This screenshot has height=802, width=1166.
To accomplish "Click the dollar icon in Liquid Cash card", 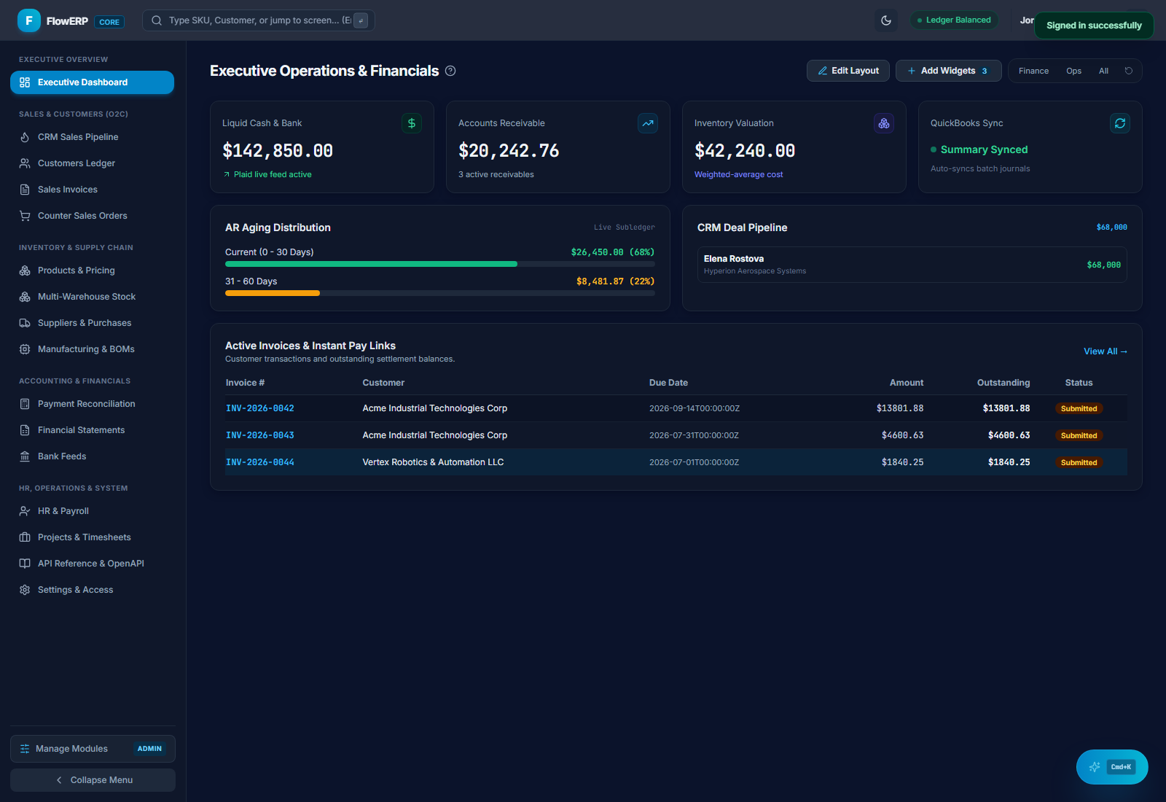I will (x=412, y=123).
